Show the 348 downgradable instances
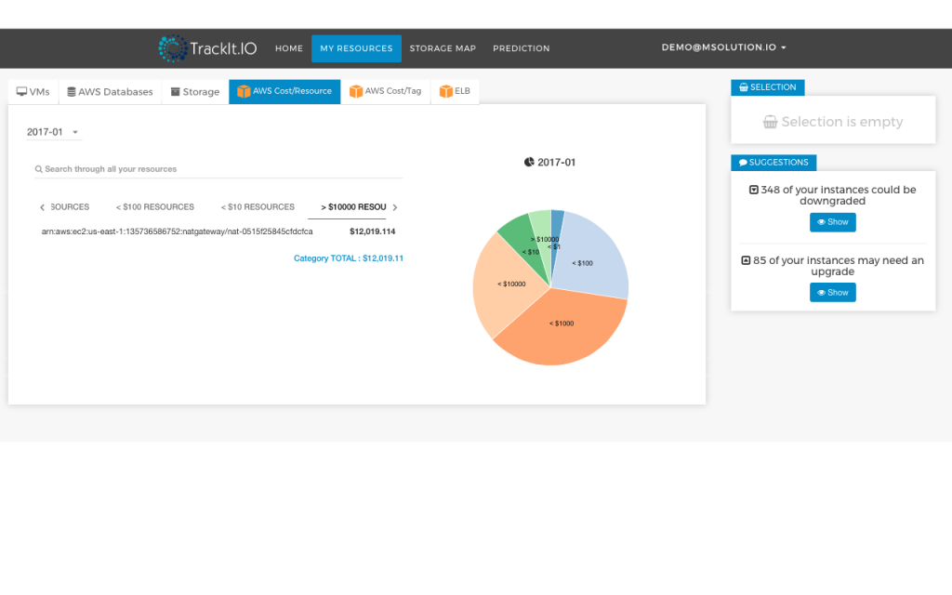952x595 pixels. point(832,221)
